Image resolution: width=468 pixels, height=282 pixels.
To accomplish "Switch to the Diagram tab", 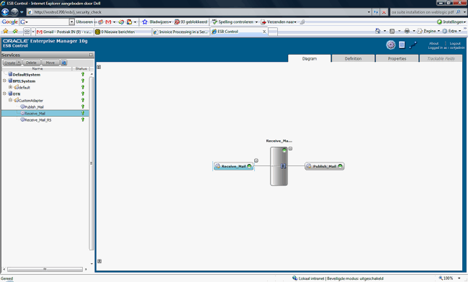I will coord(309,58).
